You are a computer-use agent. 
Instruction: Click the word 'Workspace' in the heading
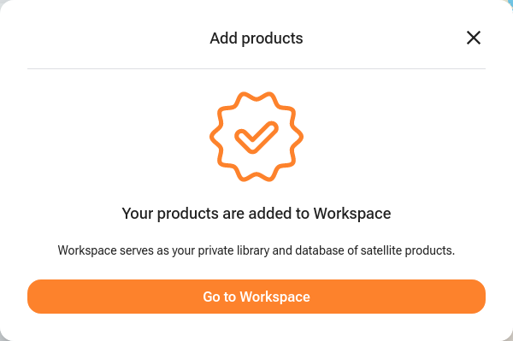coord(352,214)
